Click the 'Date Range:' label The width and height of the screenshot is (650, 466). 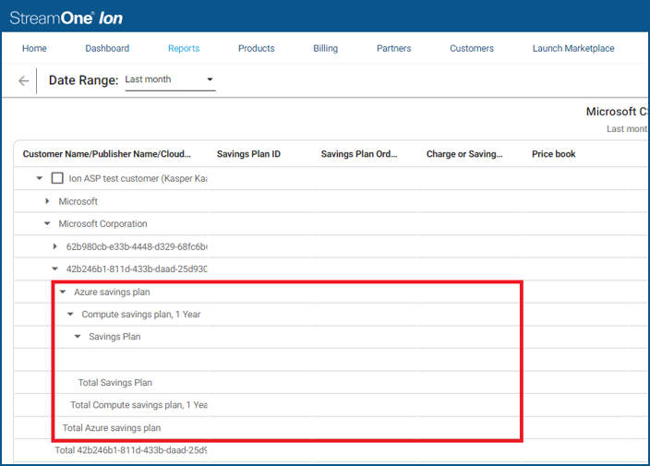[x=84, y=80]
